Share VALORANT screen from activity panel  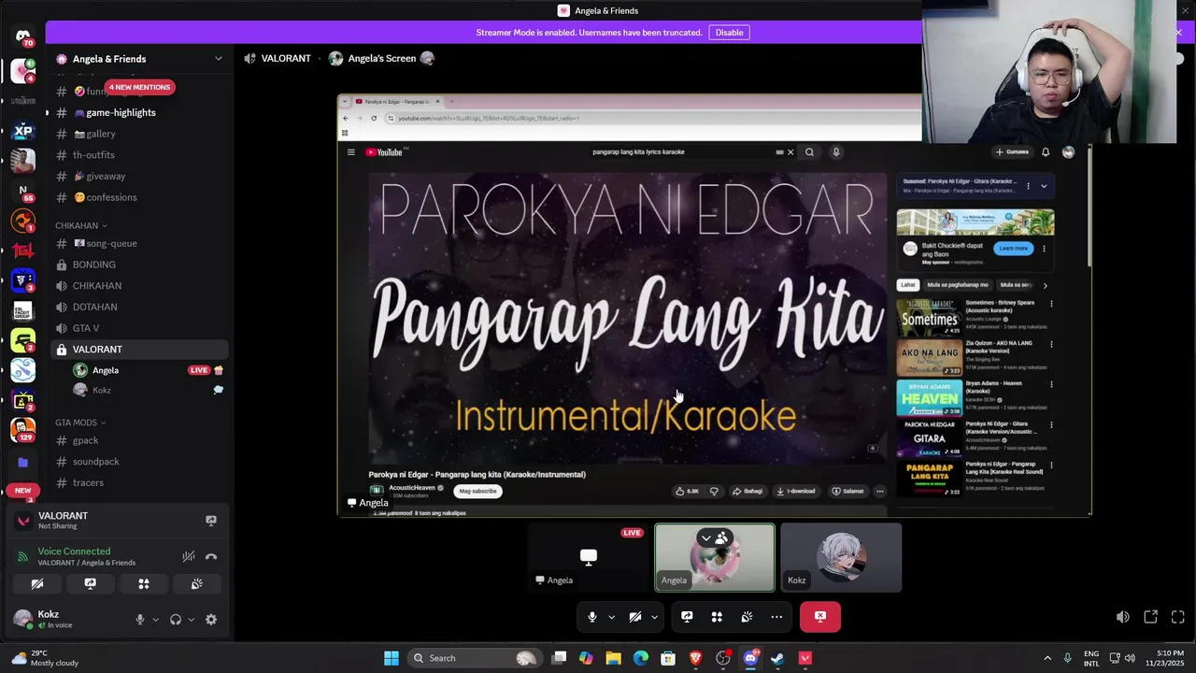click(211, 521)
